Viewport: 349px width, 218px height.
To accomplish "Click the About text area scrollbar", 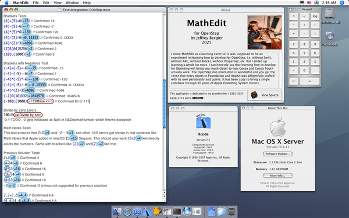I will [x=280, y=70].
